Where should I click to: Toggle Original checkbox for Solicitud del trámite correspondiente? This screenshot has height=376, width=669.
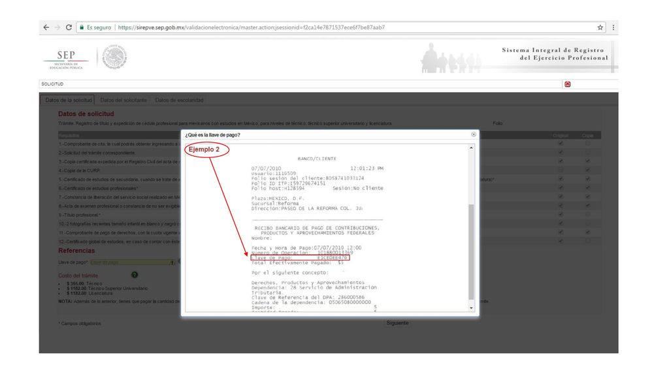(x=561, y=152)
